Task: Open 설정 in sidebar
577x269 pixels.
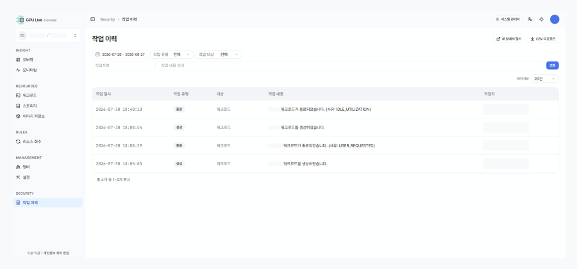Action: 48,177
